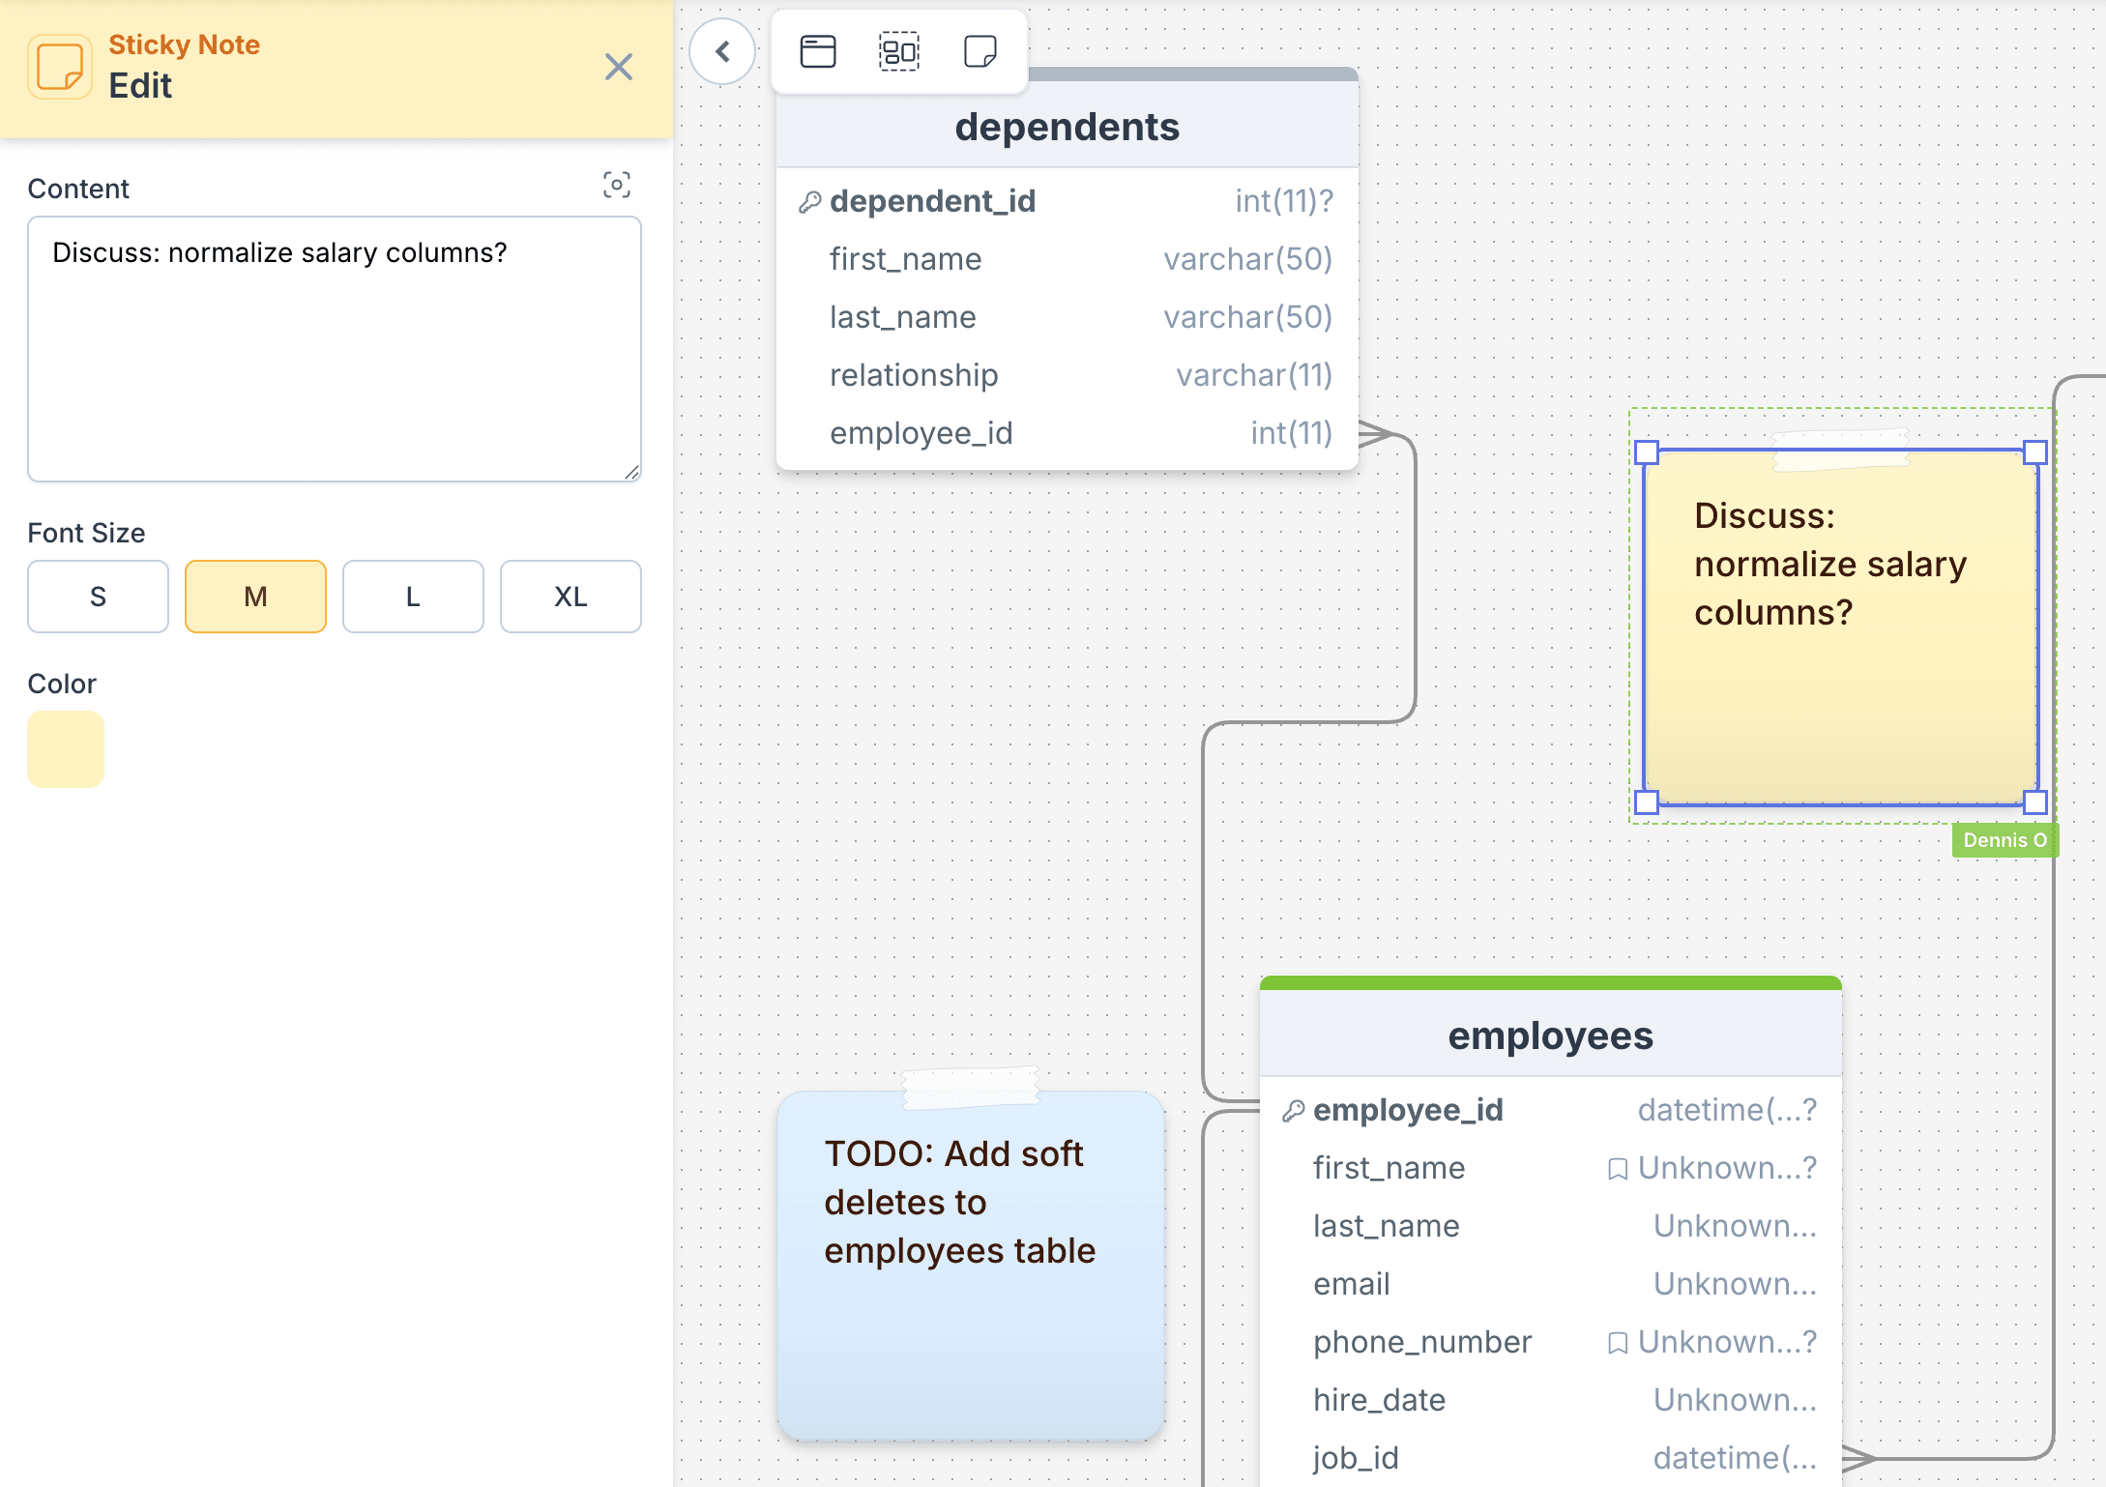Click the key icon beside dependent_id
Screen dimensions: 2106x1487
[809, 202]
